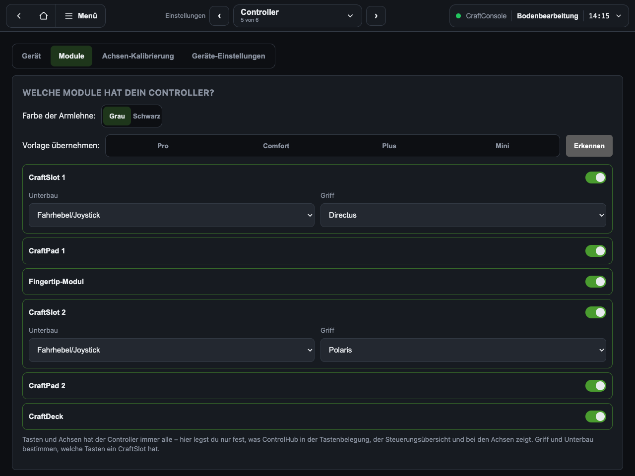635x476 pixels.
Task: Click the green CraftConsole connection dot
Action: pyautogui.click(x=458, y=16)
